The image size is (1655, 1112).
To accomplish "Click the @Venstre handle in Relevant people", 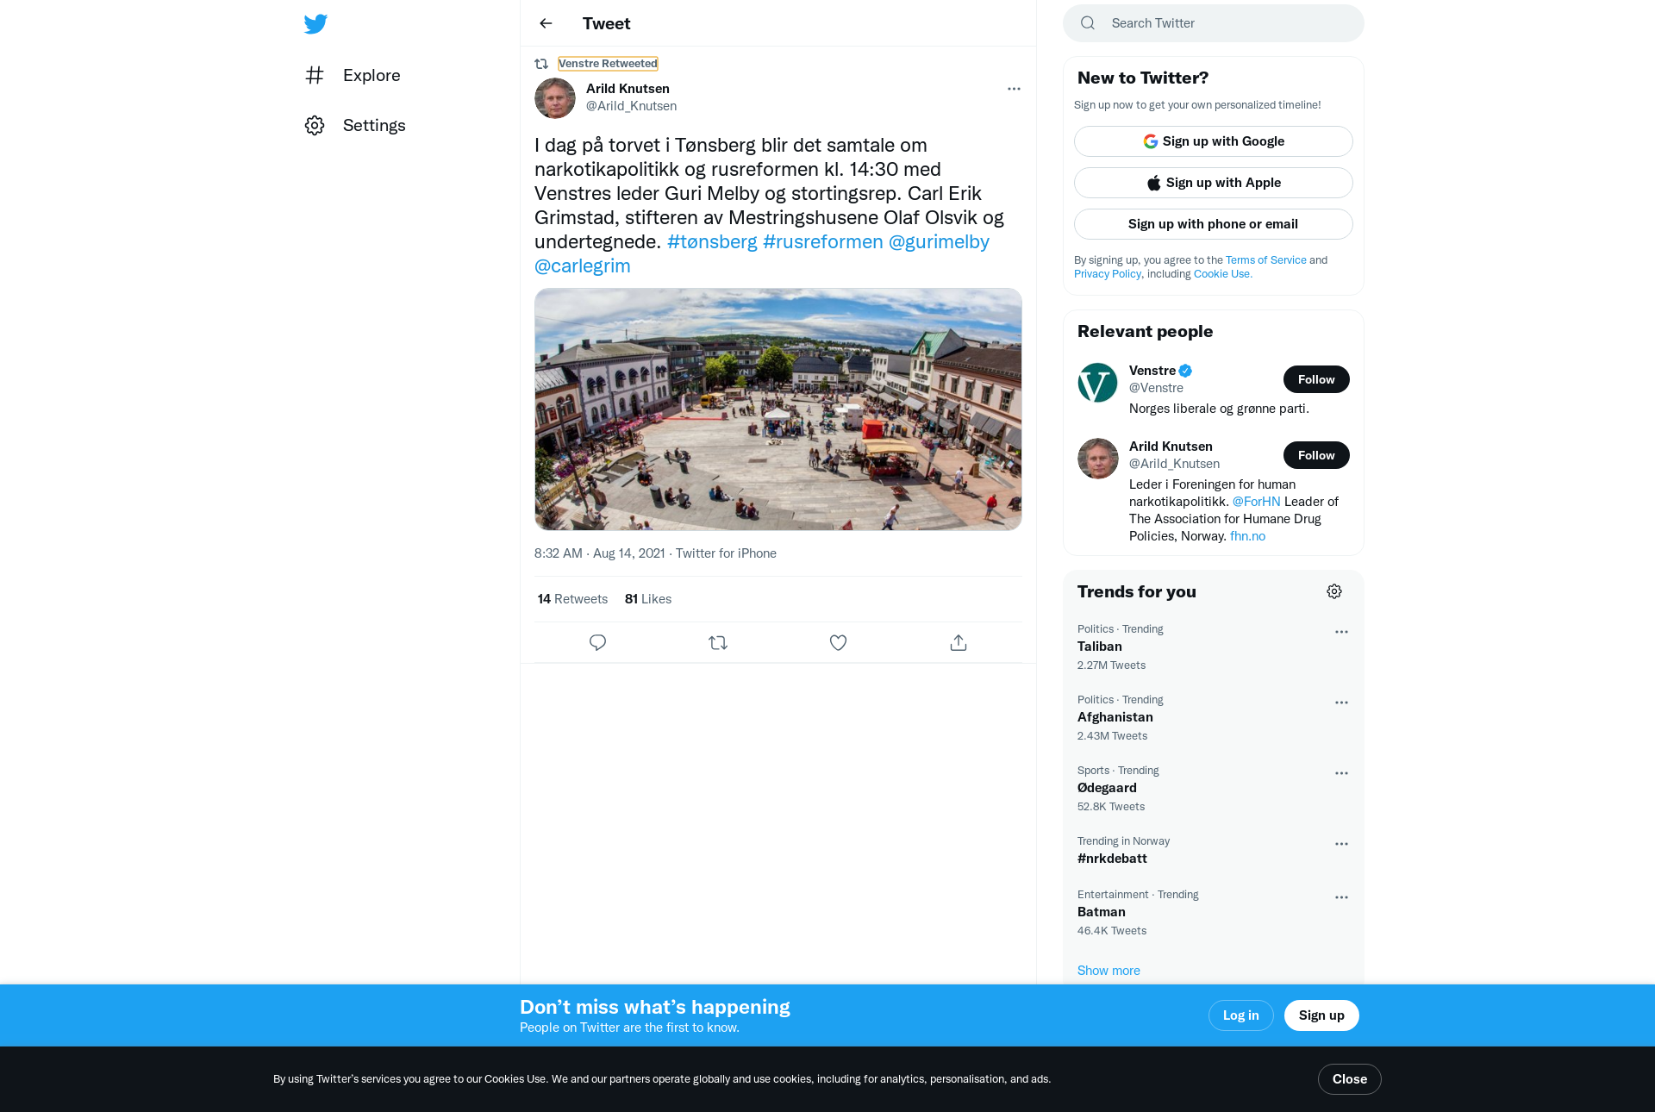I will (1156, 388).
